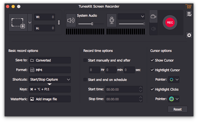Click the H height input field

(x=45, y=28)
